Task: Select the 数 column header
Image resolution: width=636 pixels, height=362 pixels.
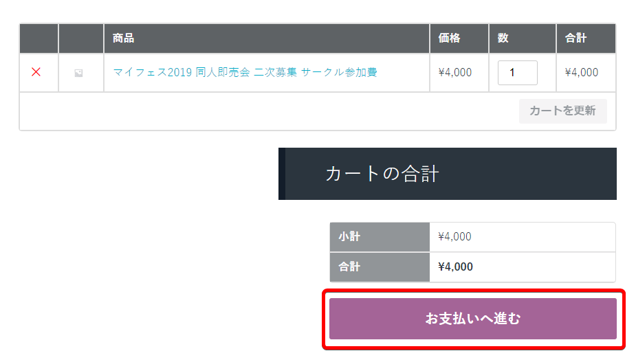Action: click(x=503, y=38)
